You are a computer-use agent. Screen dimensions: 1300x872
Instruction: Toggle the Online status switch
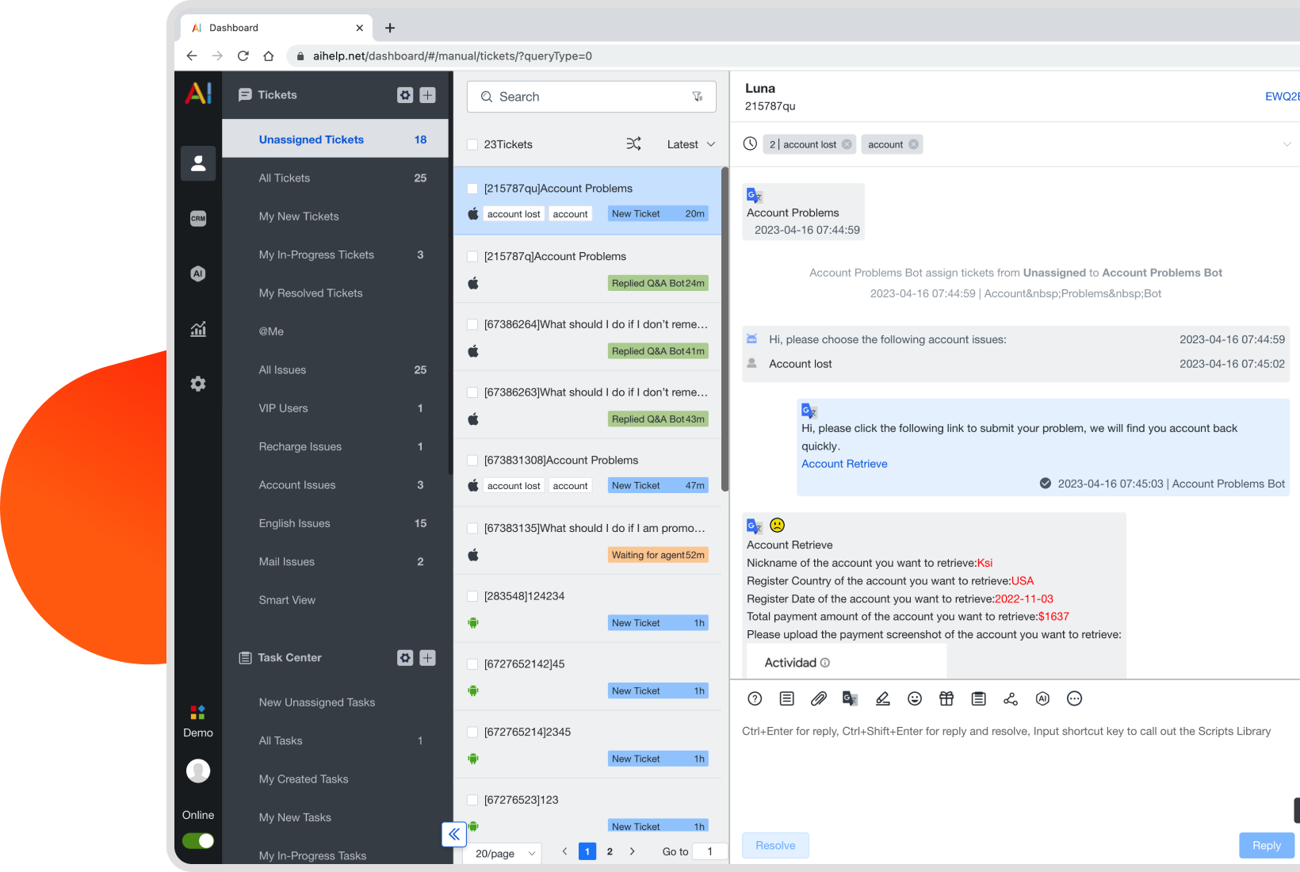coord(198,841)
